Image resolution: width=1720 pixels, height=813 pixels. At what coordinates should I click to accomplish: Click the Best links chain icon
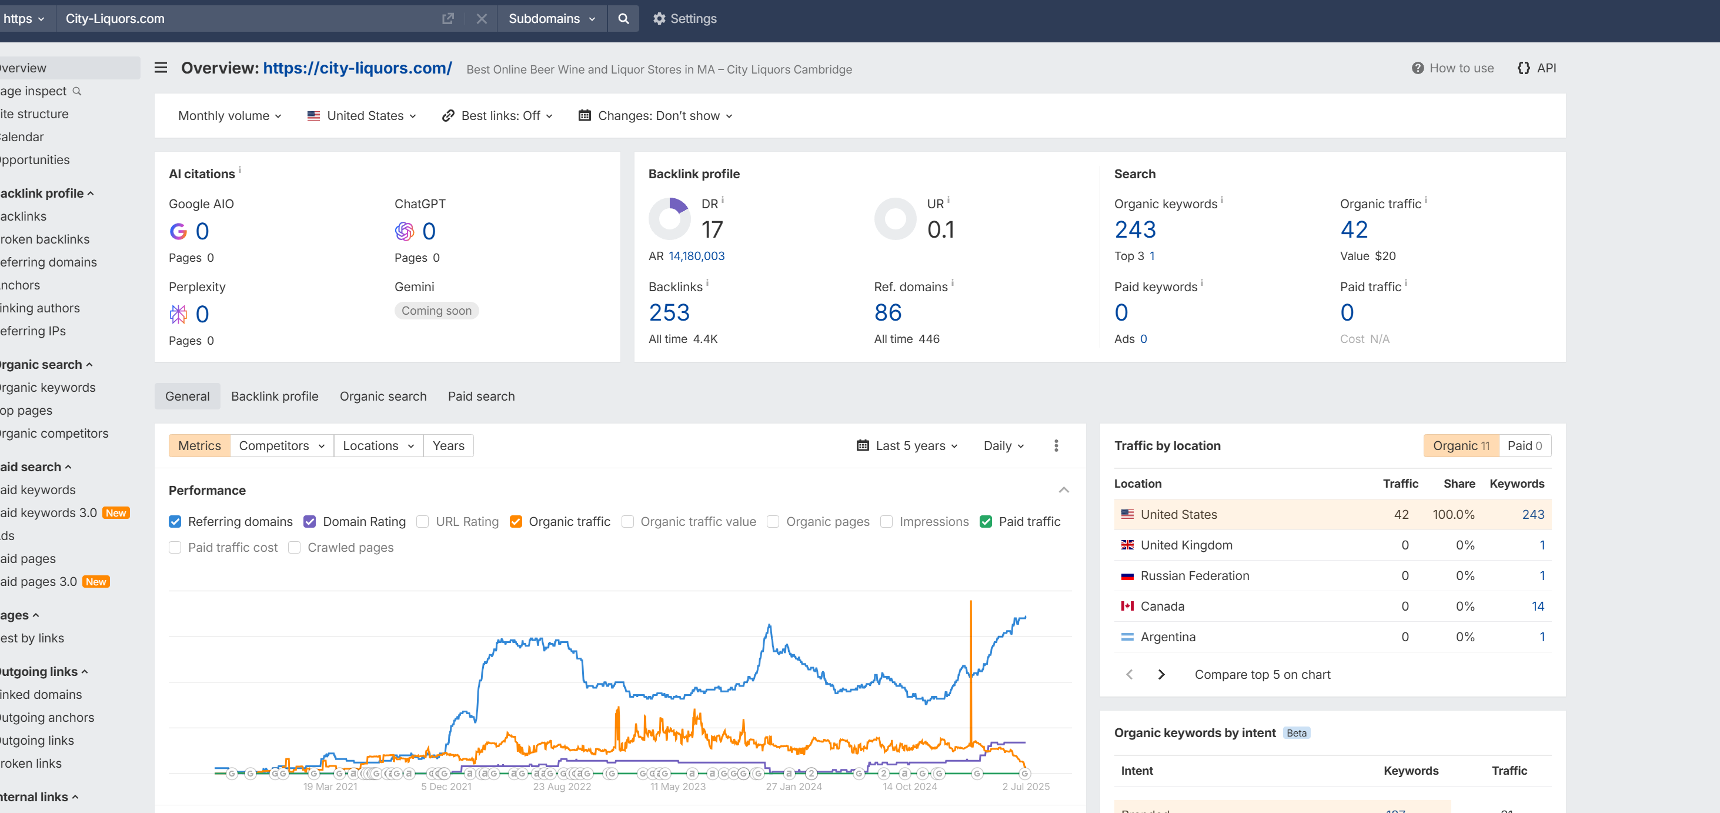448,115
